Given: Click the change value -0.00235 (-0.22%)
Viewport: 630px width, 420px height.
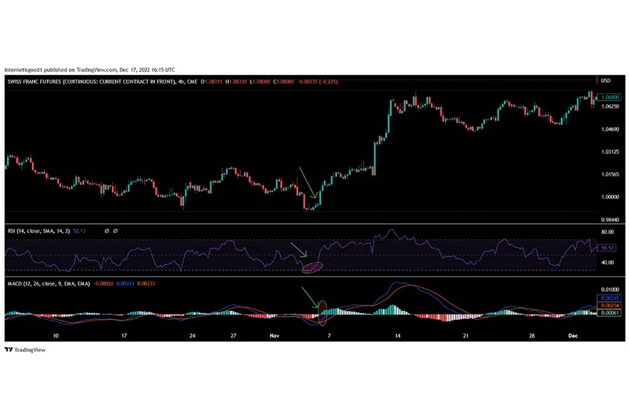Looking at the screenshot, I should click(317, 82).
